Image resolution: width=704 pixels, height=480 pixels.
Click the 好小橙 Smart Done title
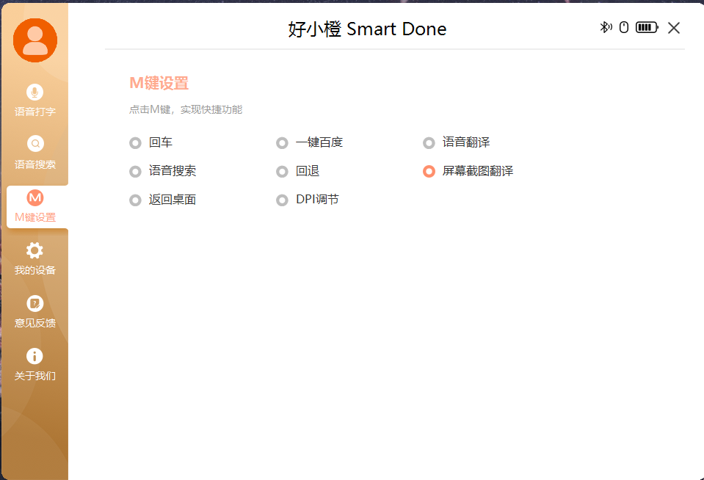tap(367, 29)
